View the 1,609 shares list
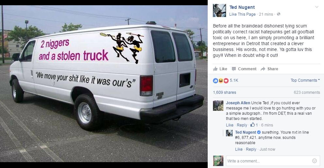 click(224, 92)
